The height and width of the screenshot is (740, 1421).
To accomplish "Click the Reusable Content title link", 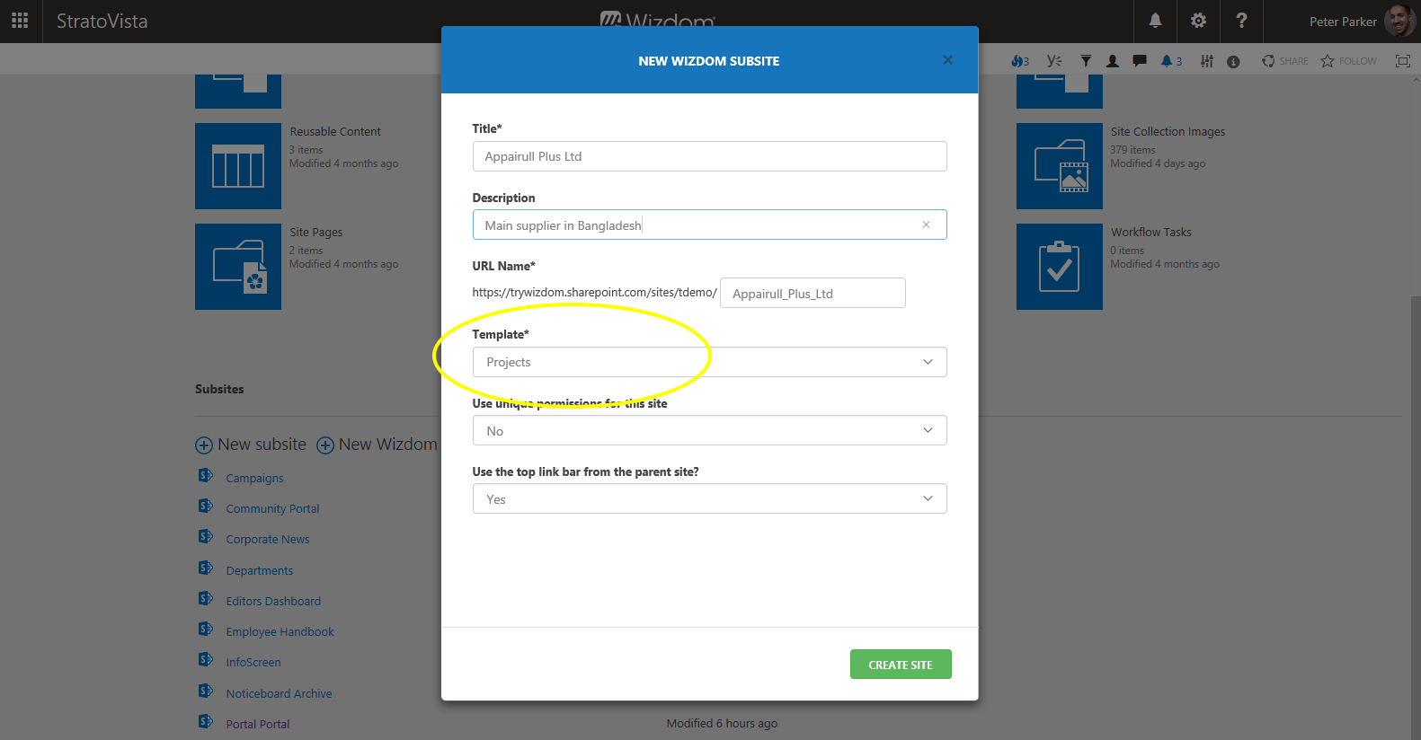I will pyautogui.click(x=335, y=131).
